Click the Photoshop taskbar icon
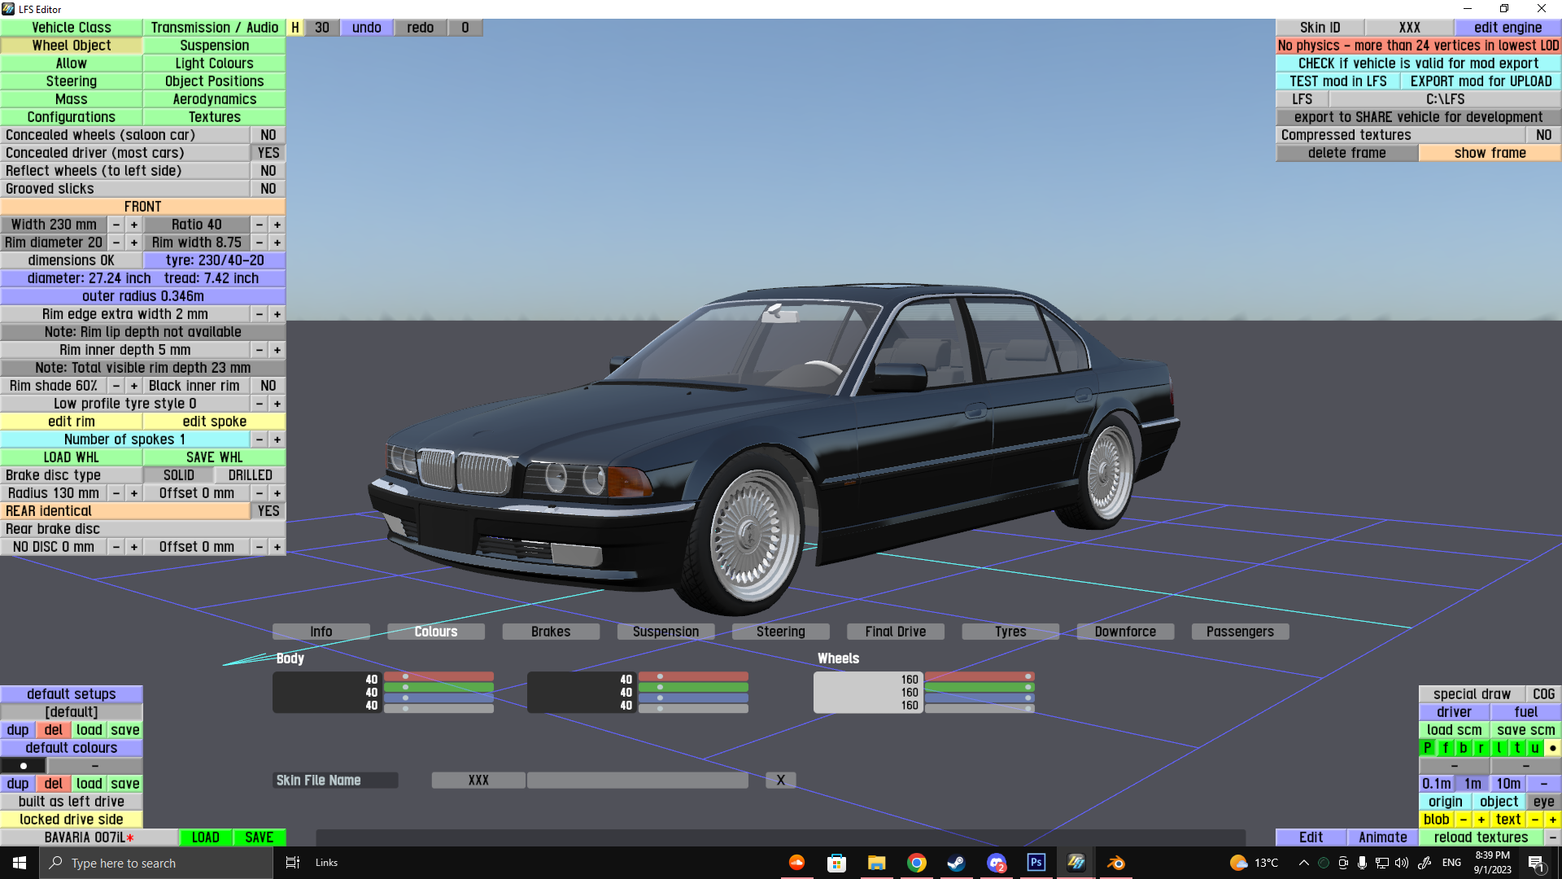Screen dimensions: 1562x879 pyautogui.click(x=1036, y=863)
